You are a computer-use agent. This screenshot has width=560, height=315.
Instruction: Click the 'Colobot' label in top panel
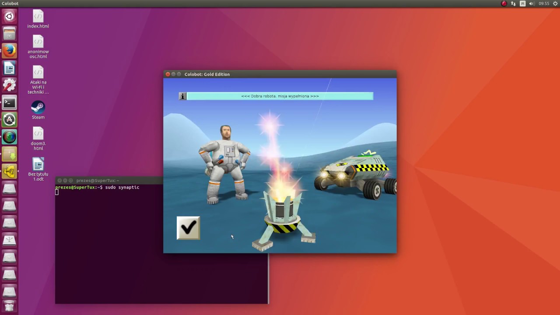coord(10,3)
